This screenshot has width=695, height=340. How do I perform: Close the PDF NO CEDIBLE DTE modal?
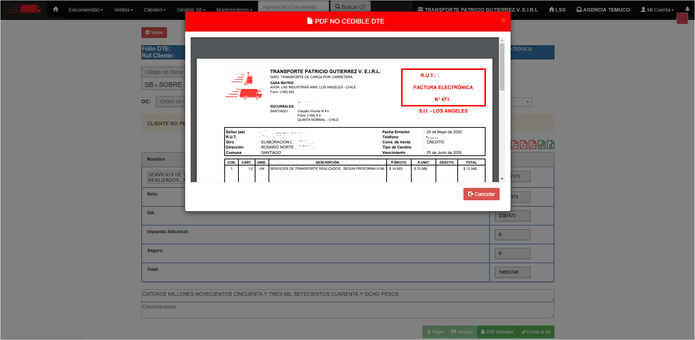(503, 20)
